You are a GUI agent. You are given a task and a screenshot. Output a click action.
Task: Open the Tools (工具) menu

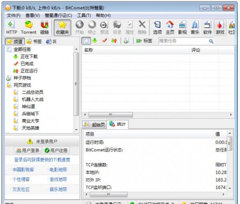[x=84, y=16]
